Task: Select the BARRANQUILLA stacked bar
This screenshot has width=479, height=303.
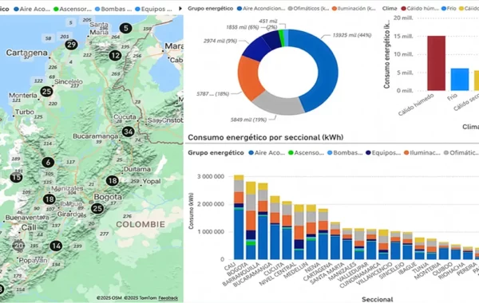Action: pyautogui.click(x=263, y=221)
